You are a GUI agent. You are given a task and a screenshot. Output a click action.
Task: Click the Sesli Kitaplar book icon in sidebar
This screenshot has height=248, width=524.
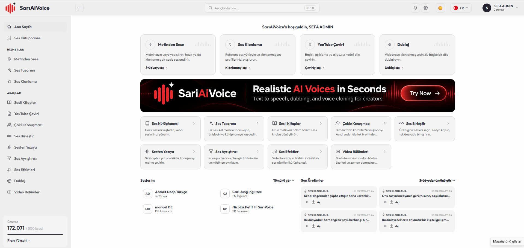point(9,102)
